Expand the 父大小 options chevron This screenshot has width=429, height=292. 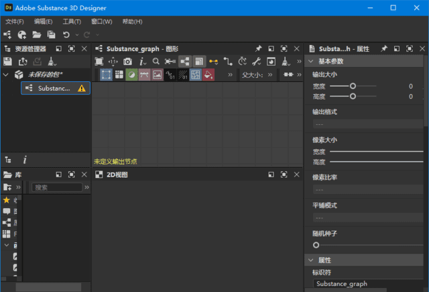(270, 75)
